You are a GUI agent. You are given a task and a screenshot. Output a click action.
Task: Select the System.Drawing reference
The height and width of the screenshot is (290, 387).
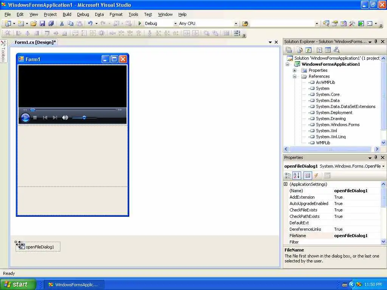(331, 119)
